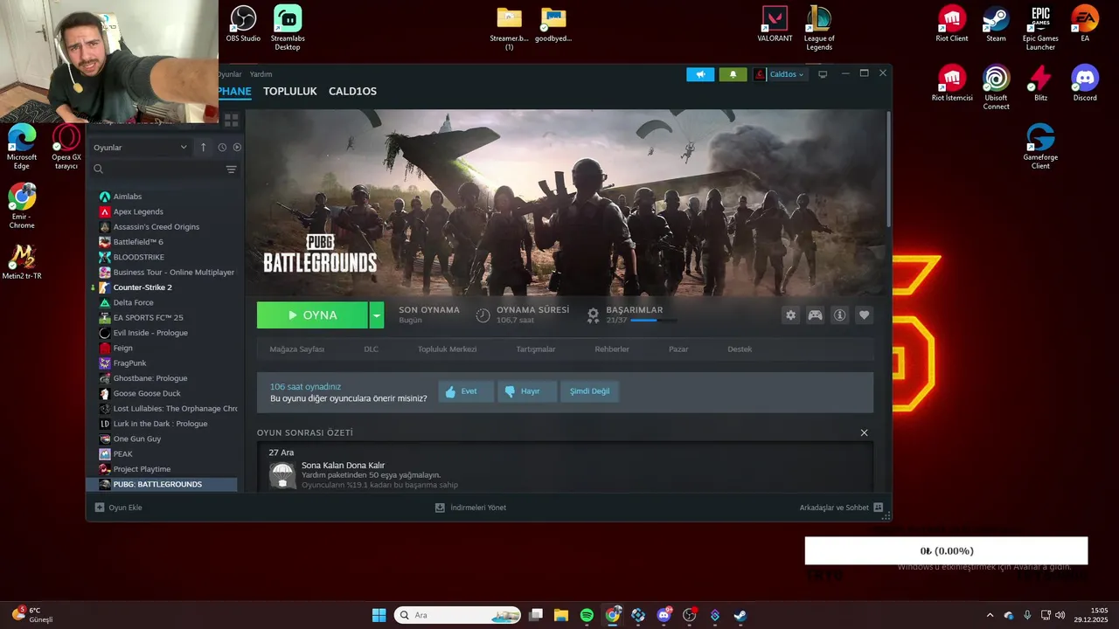
Task: Open OBS Studio desktop shortcut
Action: tap(243, 24)
